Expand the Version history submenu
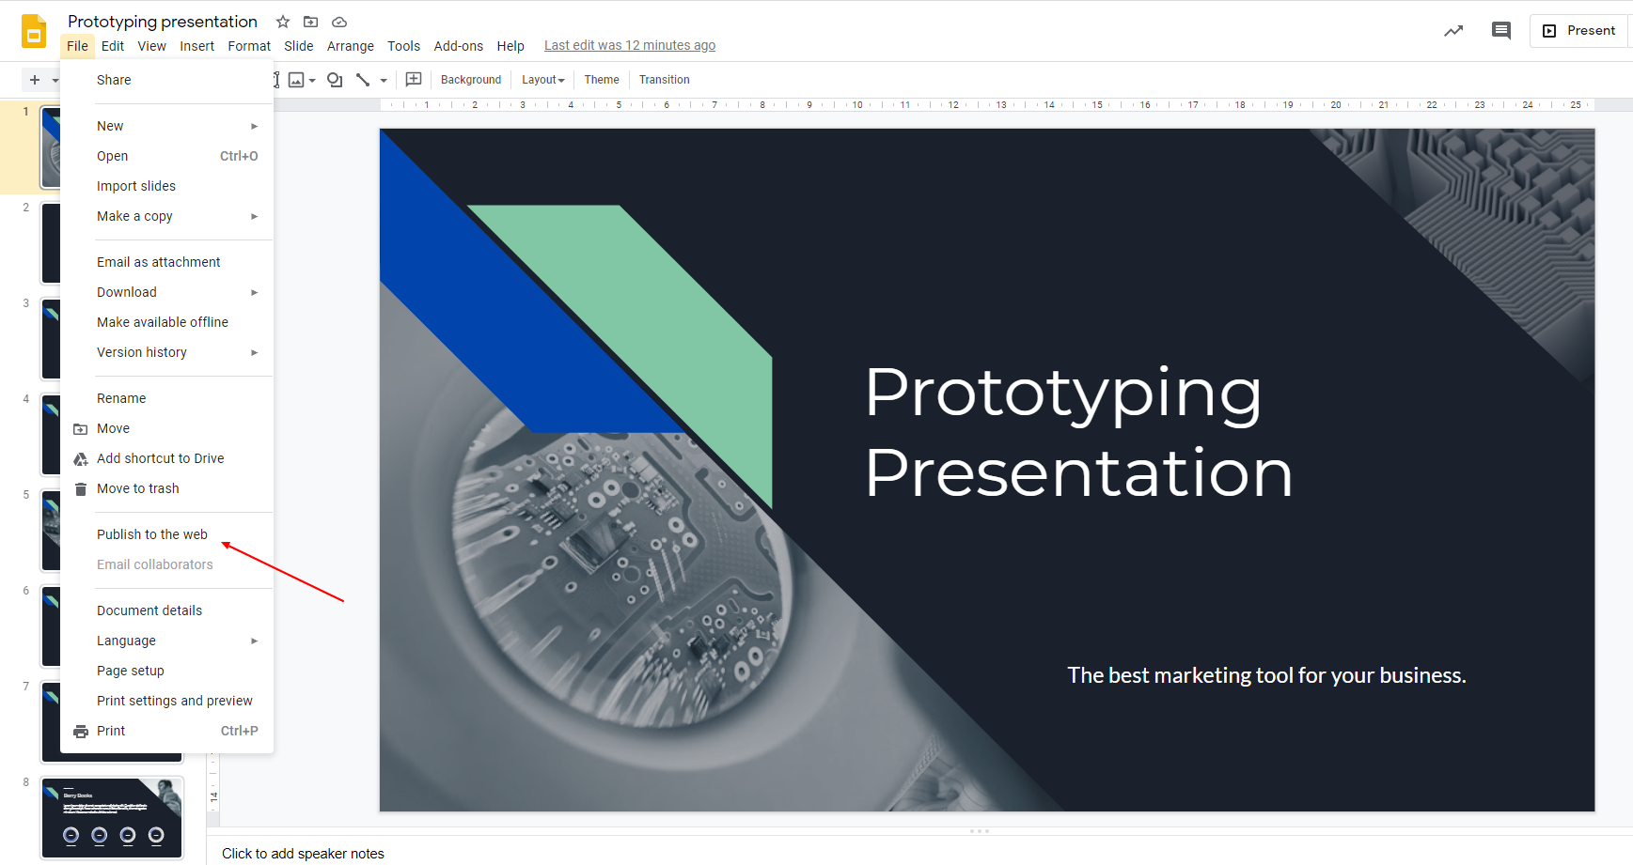 [254, 352]
